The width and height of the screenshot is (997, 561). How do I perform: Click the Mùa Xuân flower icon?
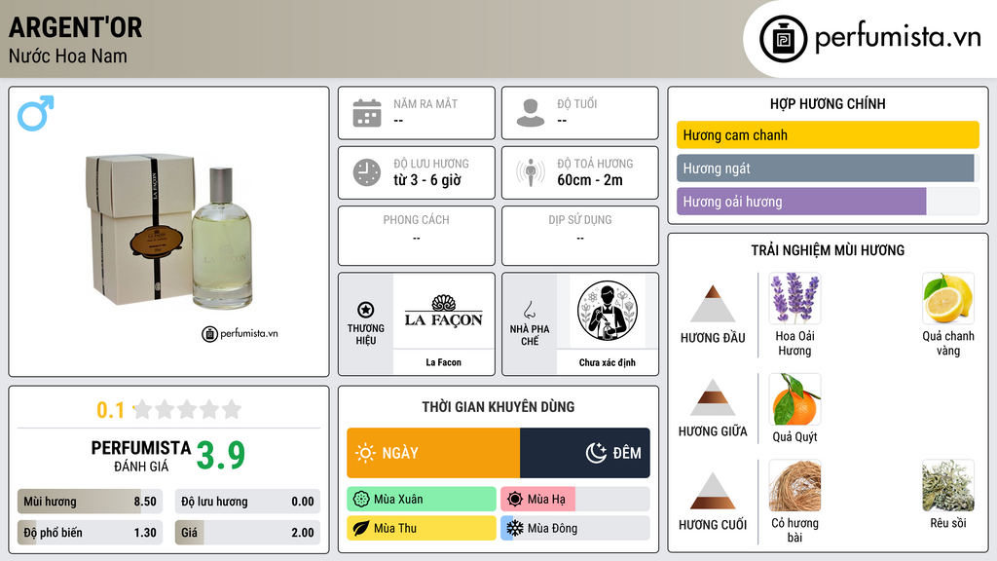pos(361,500)
